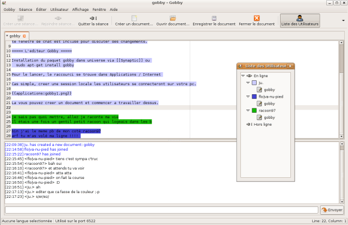Open the Gobby menu

[x=9, y=10]
